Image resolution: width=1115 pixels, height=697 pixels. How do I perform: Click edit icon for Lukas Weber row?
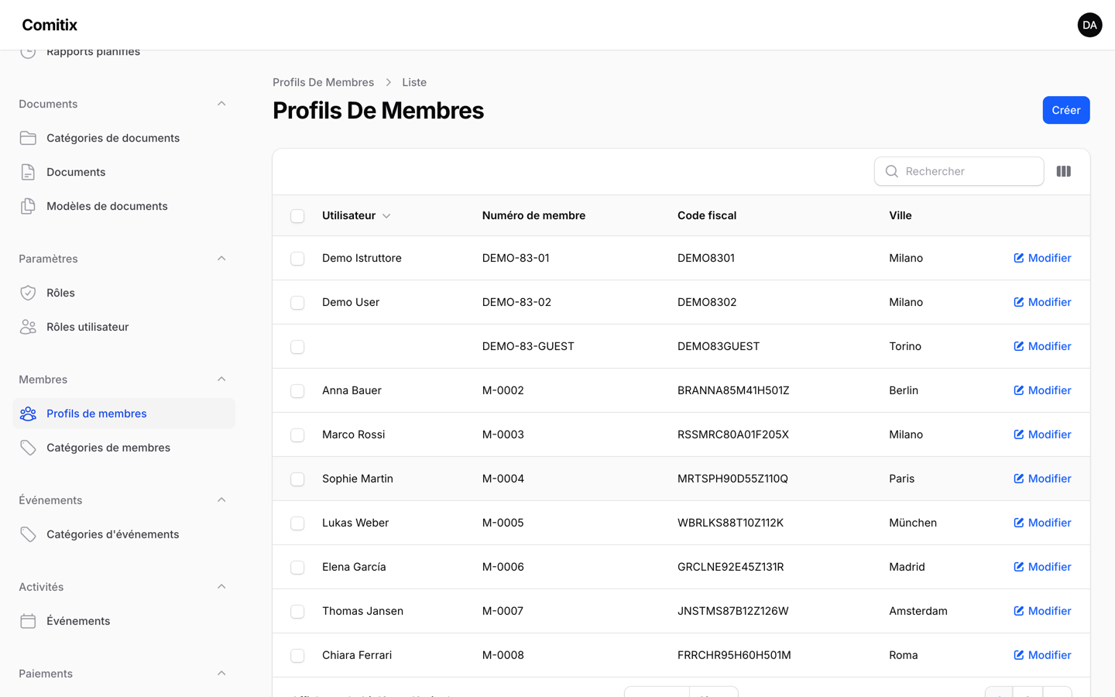click(x=1019, y=523)
